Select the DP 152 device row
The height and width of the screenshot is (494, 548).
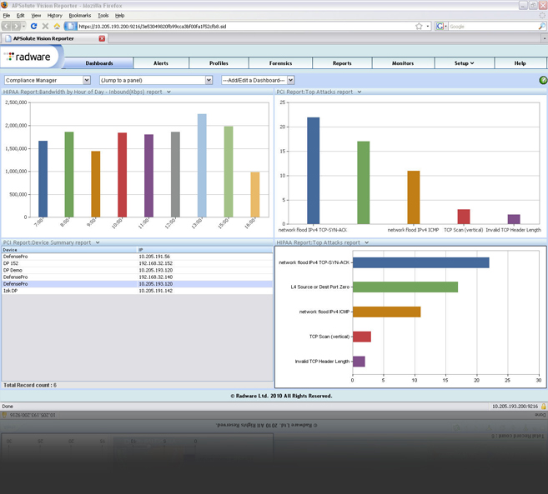[137, 263]
